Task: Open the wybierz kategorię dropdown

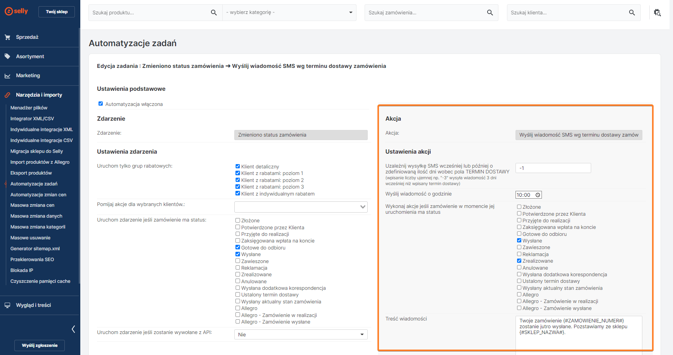Action: [x=289, y=13]
